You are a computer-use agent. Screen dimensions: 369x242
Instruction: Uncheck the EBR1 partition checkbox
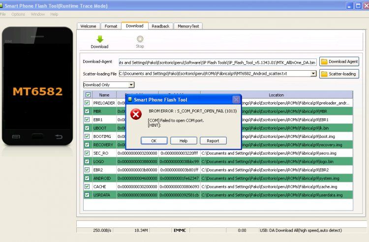(87, 119)
